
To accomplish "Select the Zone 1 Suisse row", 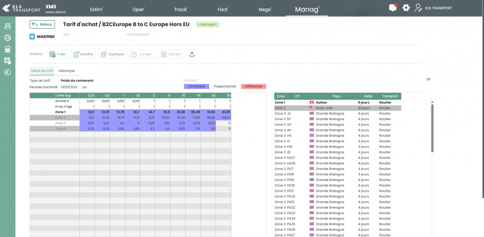I will (x=337, y=103).
